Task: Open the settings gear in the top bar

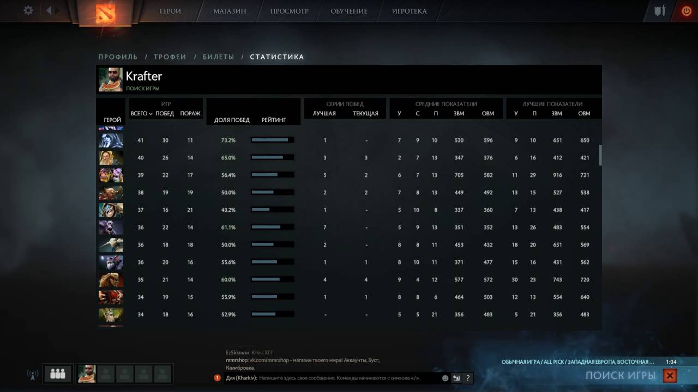Action: pos(28,11)
